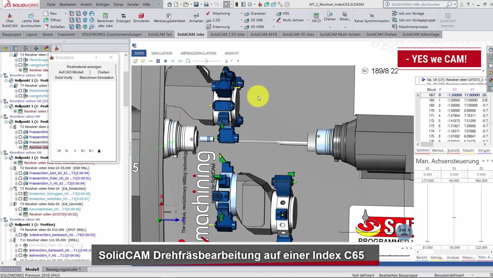Select Maschinen-Simulation in Simulation dialog

(x=96, y=77)
